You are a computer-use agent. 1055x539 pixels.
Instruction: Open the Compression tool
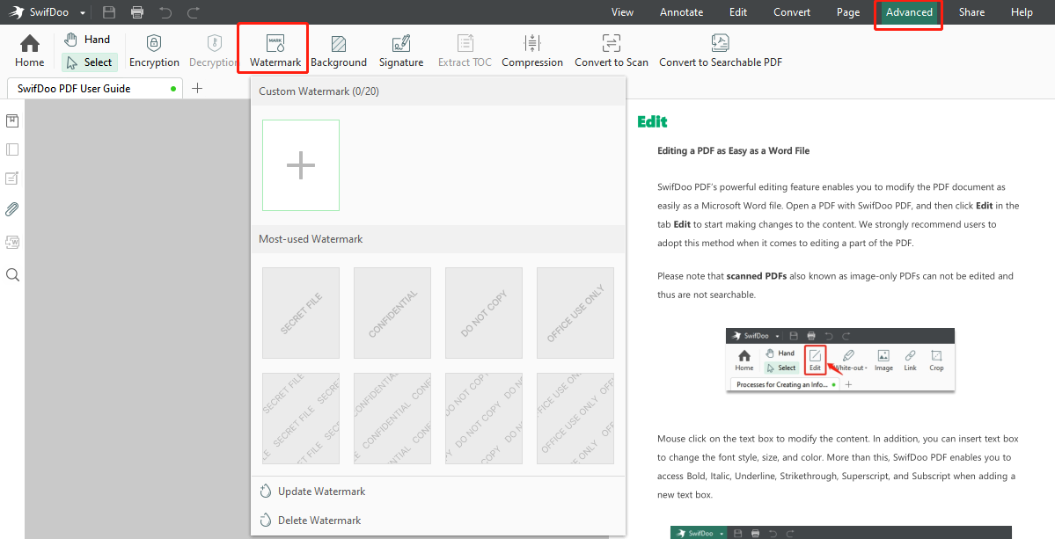coord(532,52)
